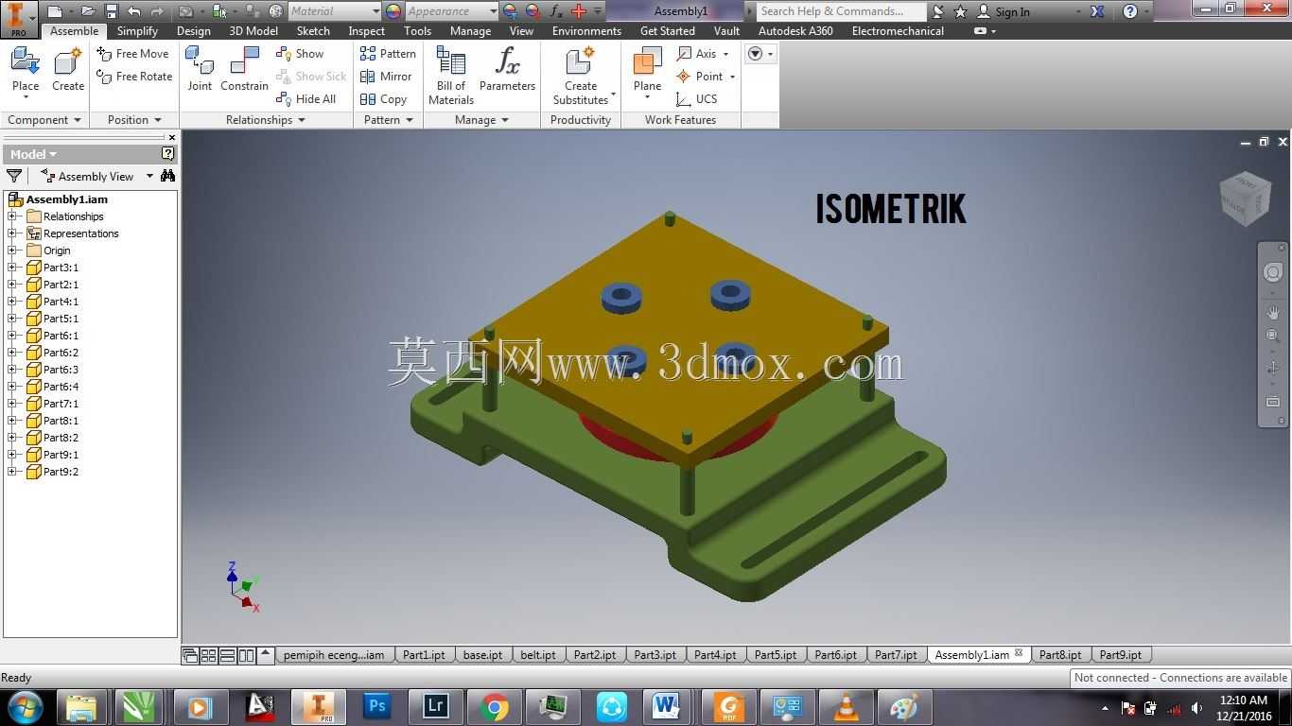Click the Pattern component tool
Image resolution: width=1292 pixels, height=726 pixels.
point(388,54)
